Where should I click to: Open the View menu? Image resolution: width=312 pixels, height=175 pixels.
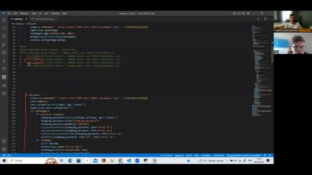pyautogui.click(x=34, y=13)
